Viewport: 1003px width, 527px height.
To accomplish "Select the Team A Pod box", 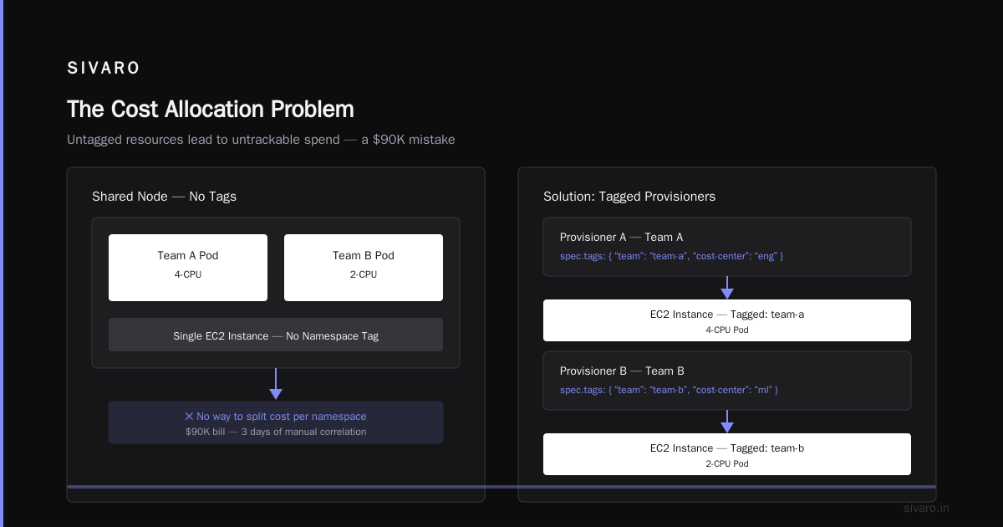I will (x=188, y=268).
